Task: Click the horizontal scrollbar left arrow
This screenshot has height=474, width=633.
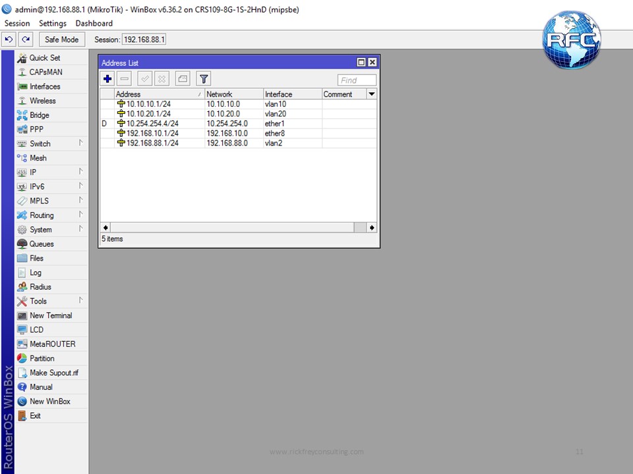Action: 105,228
